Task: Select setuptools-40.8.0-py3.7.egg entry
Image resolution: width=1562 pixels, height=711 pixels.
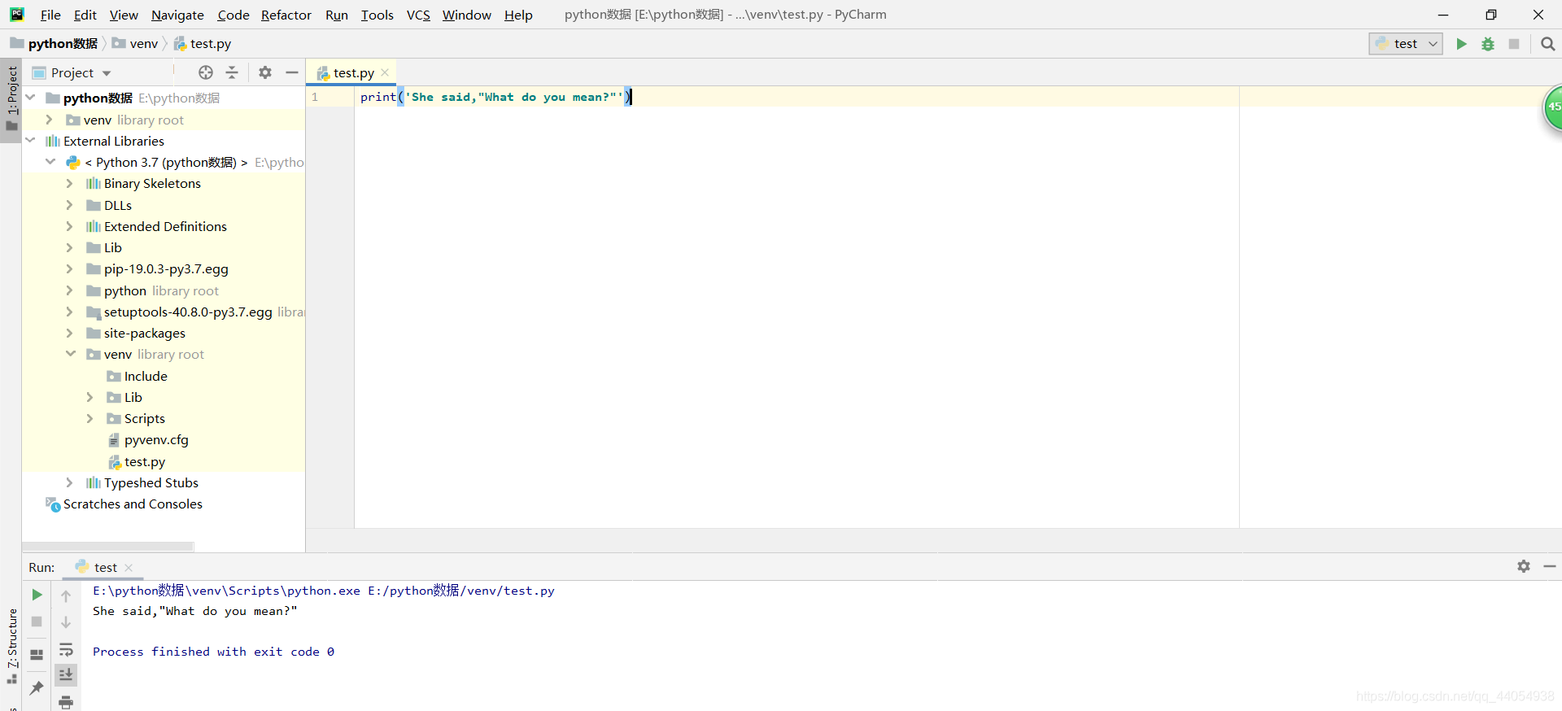Action: point(188,312)
